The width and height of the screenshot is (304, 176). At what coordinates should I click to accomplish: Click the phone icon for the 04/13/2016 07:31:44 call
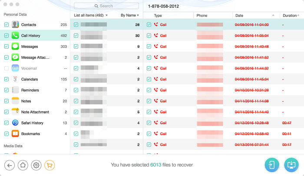(x=156, y=144)
